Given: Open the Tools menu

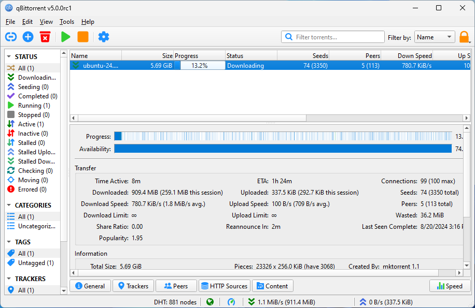Looking at the screenshot, I should point(67,22).
